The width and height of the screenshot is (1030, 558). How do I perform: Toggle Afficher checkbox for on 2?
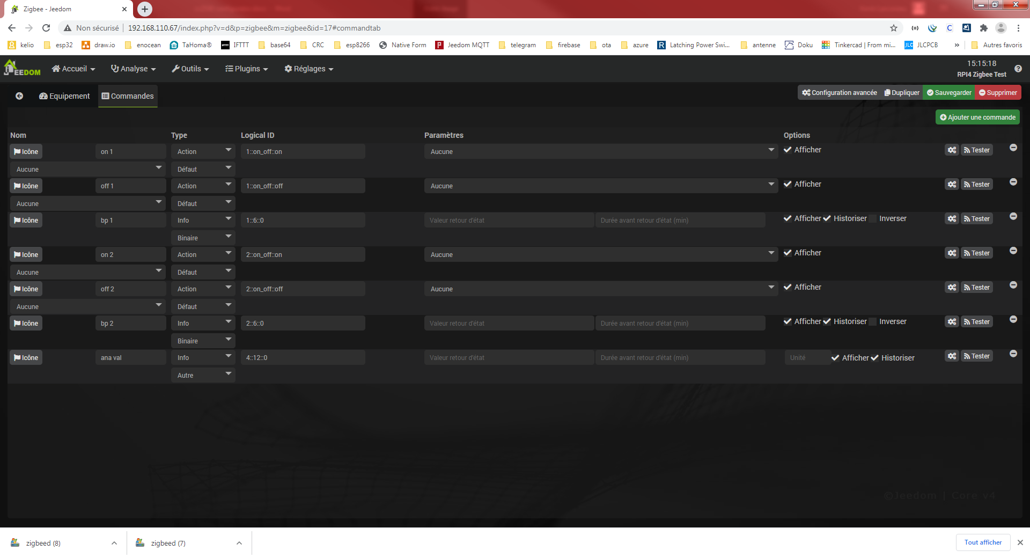pyautogui.click(x=788, y=253)
